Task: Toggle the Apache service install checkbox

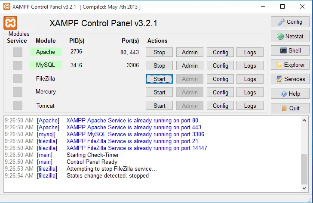Action: coord(18,52)
